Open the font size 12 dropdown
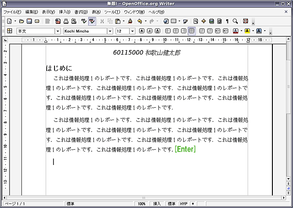Image resolution: width=293 pixels, height=208 pixels. point(132,31)
